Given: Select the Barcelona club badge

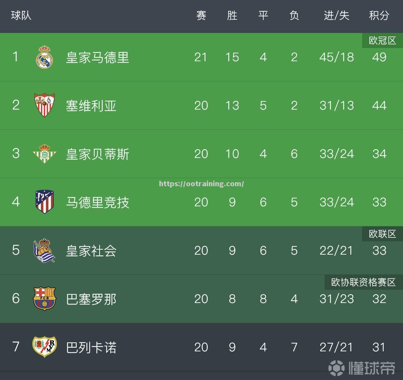Looking at the screenshot, I should pos(44,299).
